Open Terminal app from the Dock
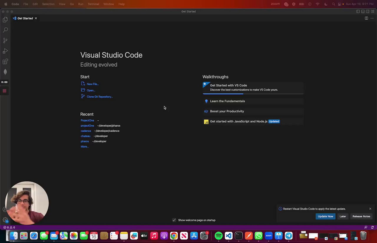Screen dimensions: 377x243 (239, 236)
